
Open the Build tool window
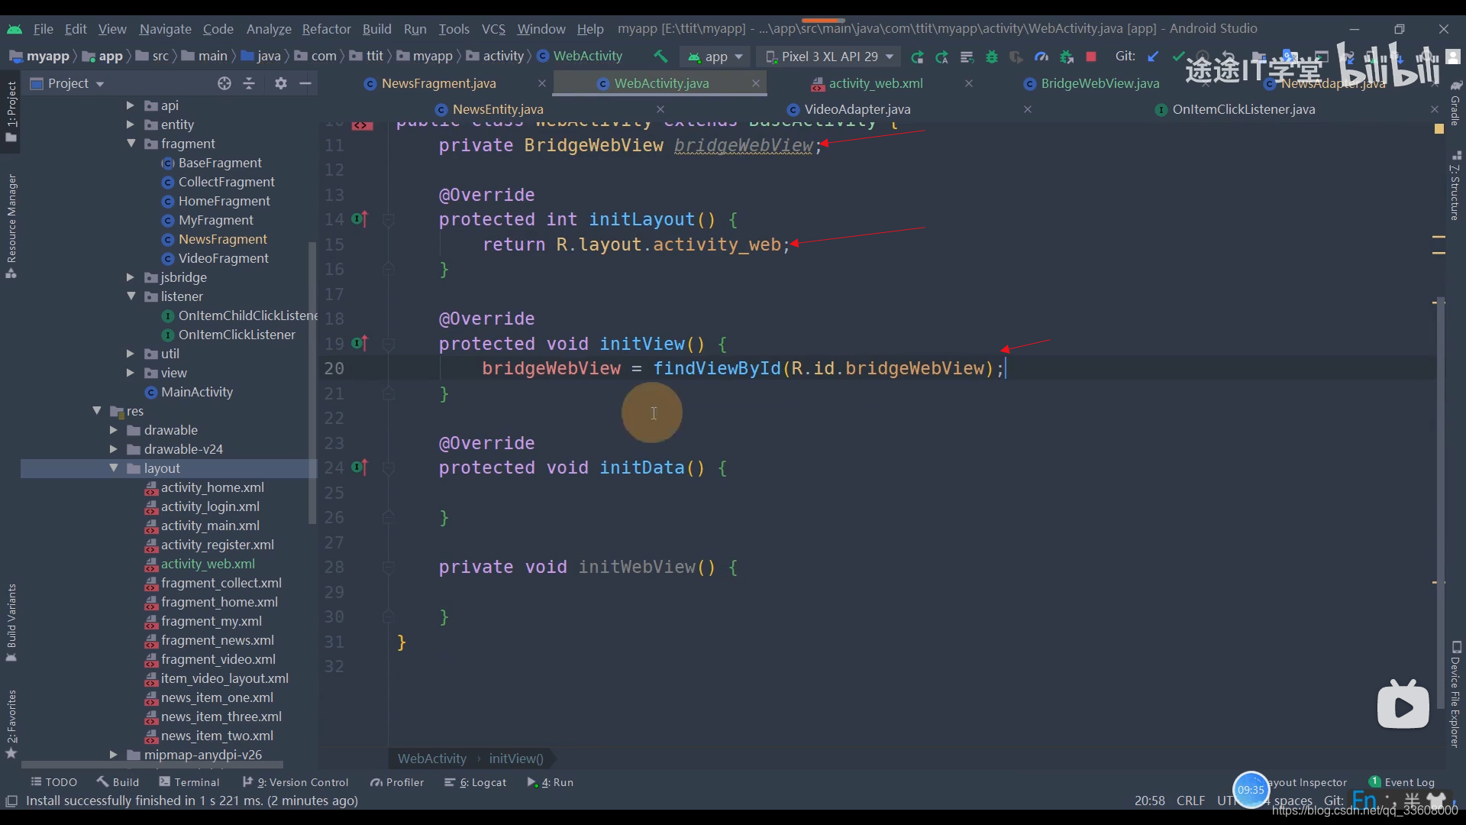pos(118,782)
